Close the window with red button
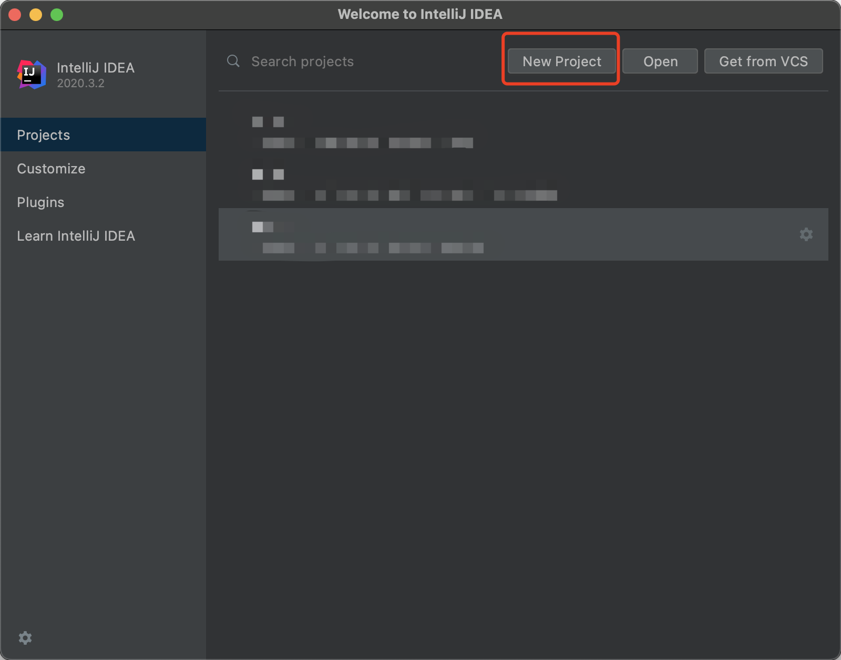841x660 pixels. [x=15, y=15]
